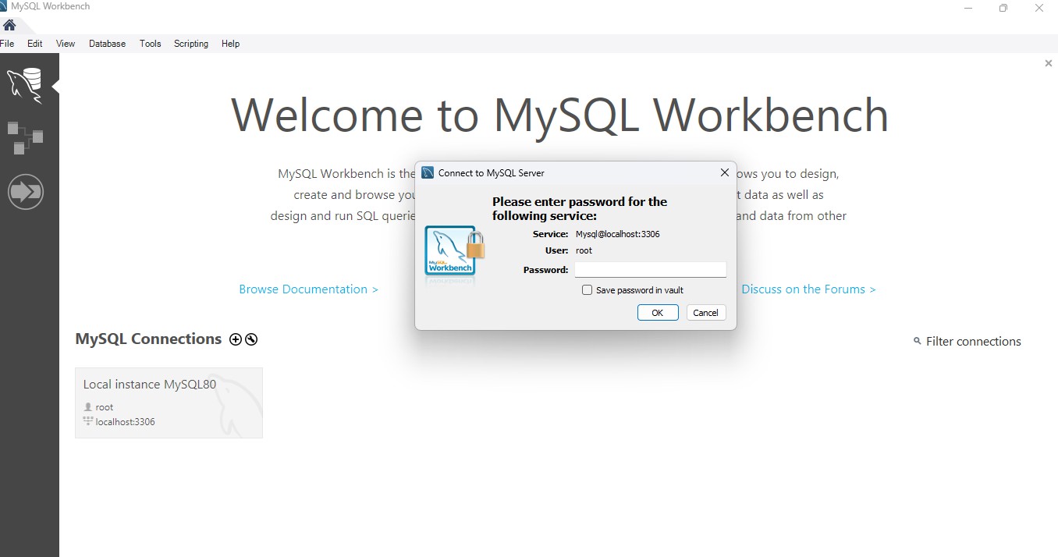The width and height of the screenshot is (1058, 557).
Task: Click the Mysql@localhost:3306 service value
Action: 618,234
